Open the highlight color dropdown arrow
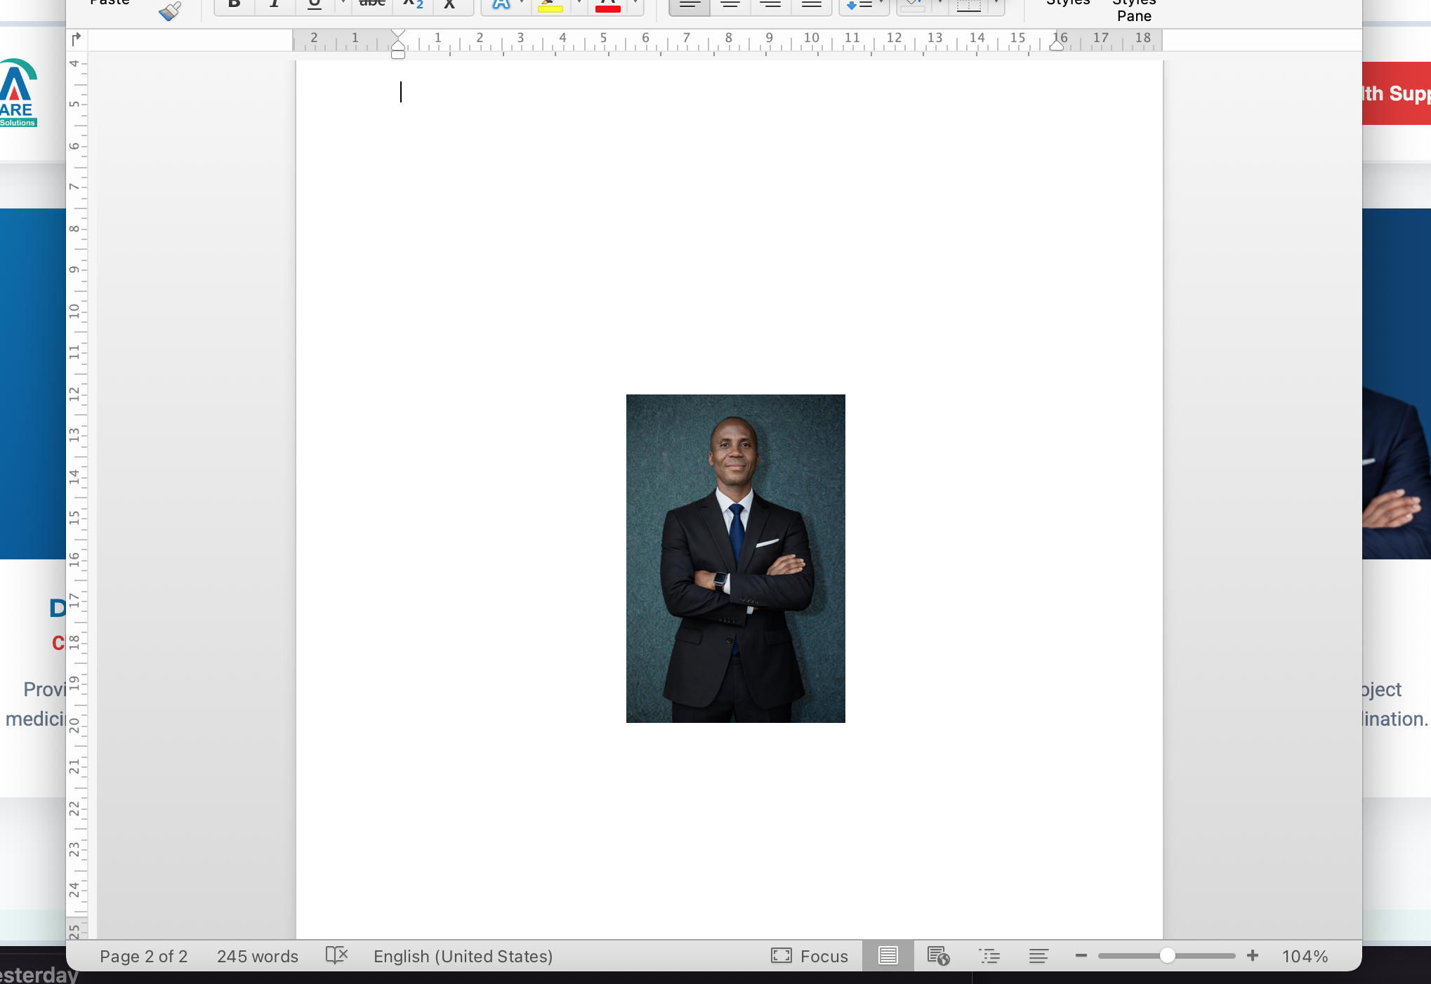 click(578, 4)
